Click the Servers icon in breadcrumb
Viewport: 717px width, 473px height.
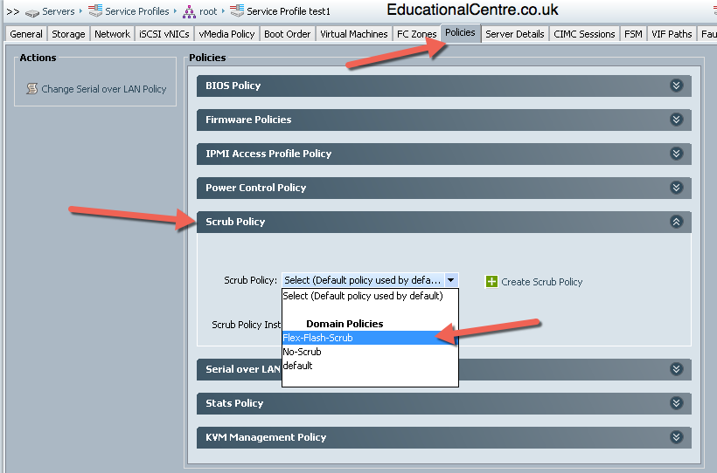32,13
